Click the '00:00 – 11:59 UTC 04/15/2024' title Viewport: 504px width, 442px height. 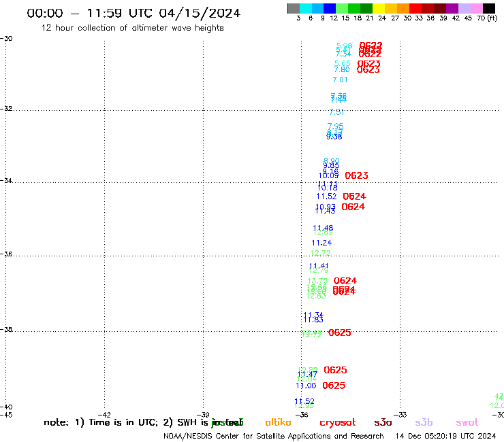[133, 13]
